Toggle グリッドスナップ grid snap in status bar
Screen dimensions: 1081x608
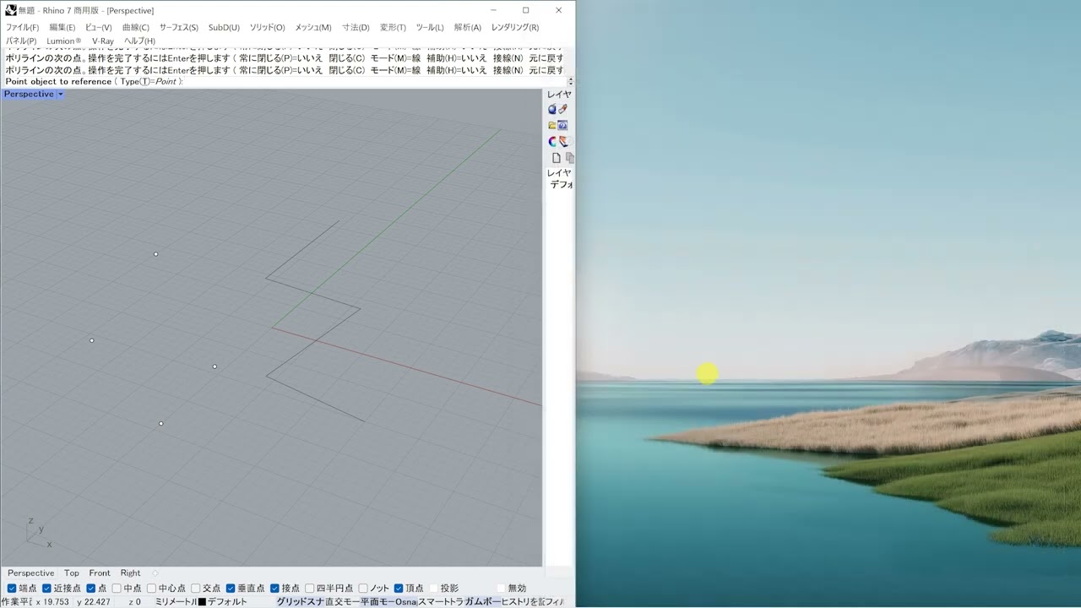pyautogui.click(x=300, y=602)
